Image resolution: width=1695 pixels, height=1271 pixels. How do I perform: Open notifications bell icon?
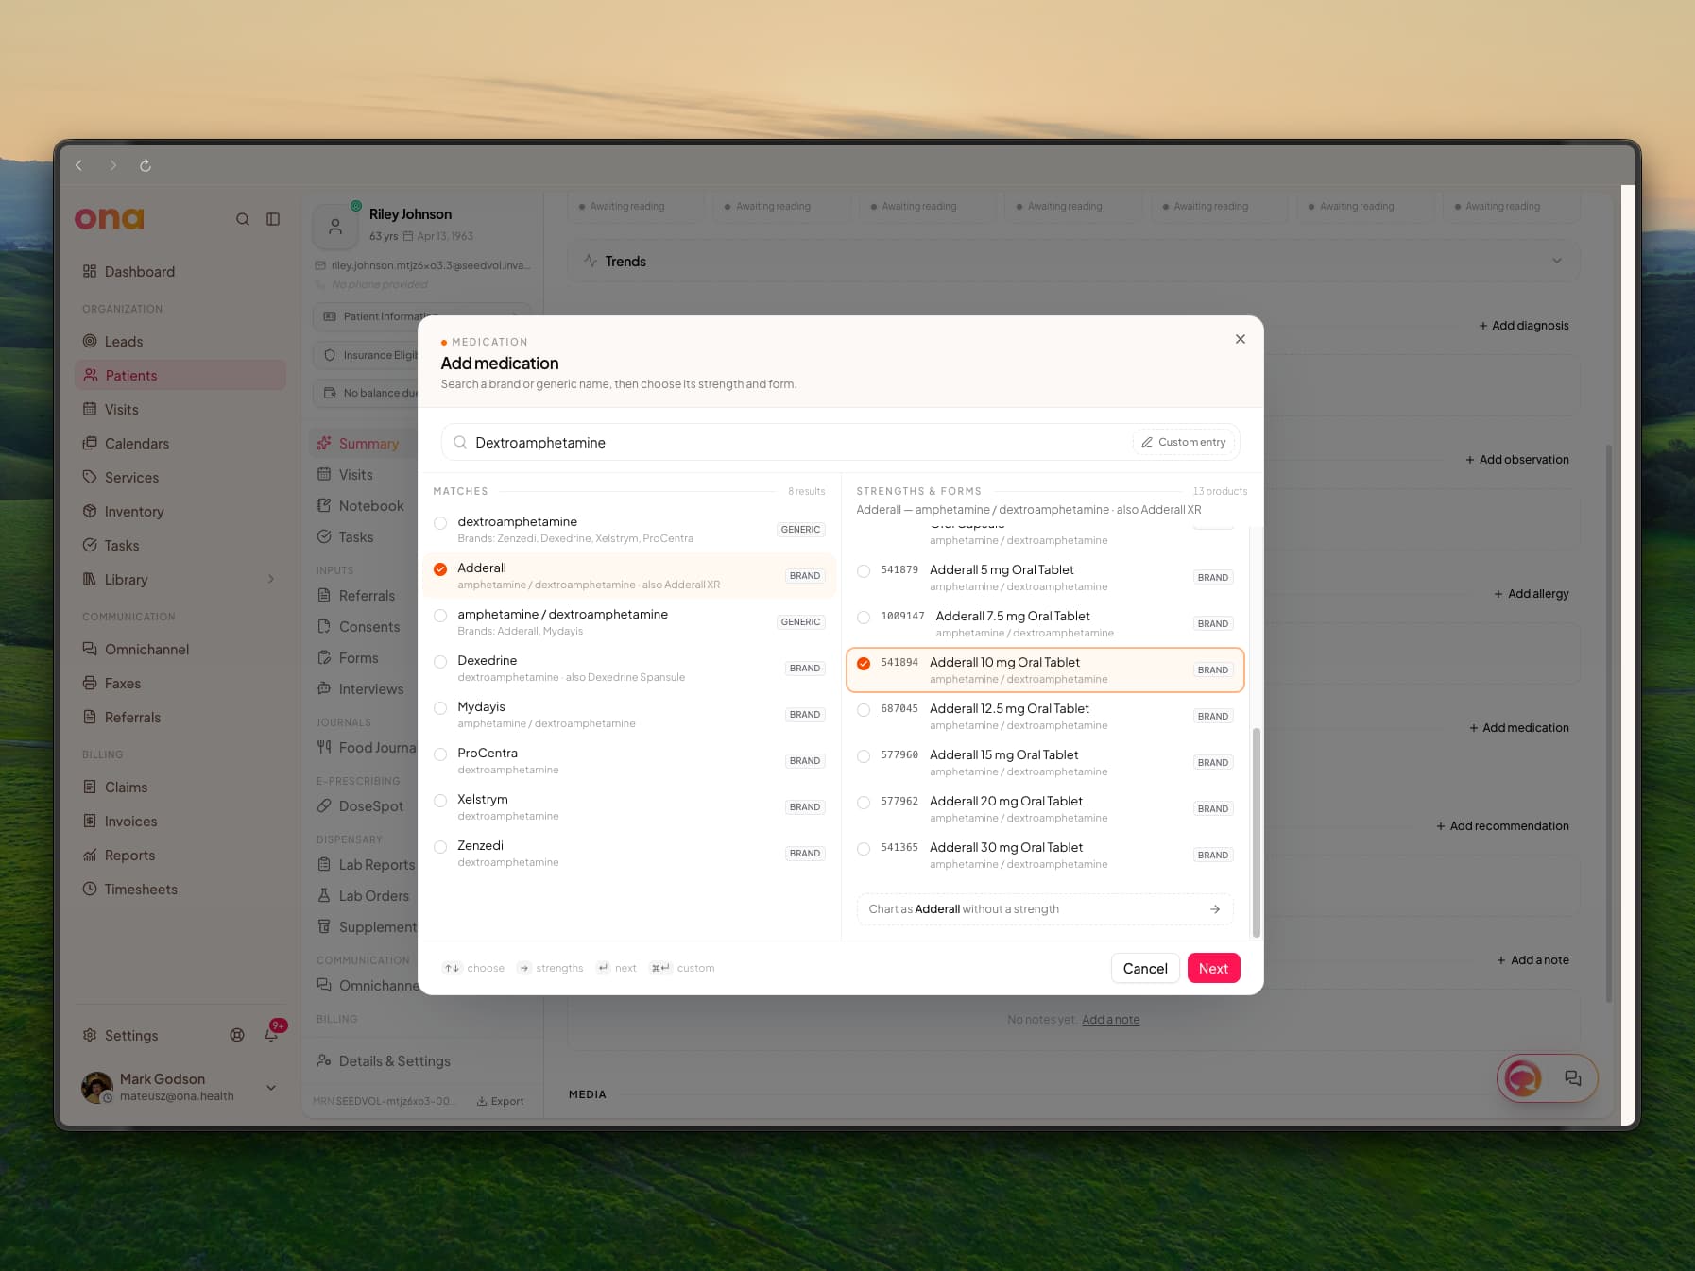271,1036
